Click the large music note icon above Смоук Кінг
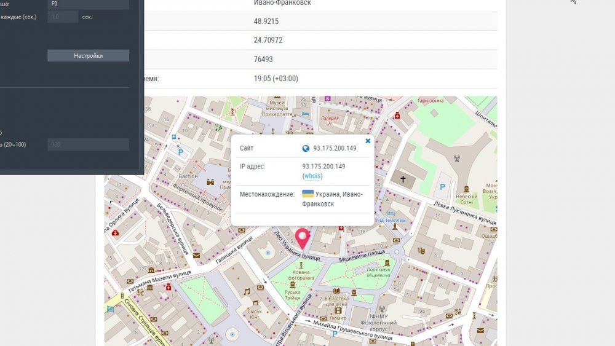 pyautogui.click(x=247, y=291)
